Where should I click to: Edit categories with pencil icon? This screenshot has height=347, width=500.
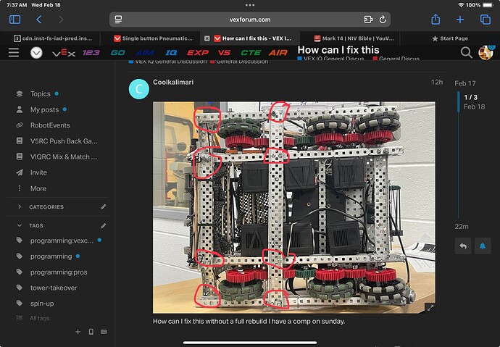[x=103, y=206]
